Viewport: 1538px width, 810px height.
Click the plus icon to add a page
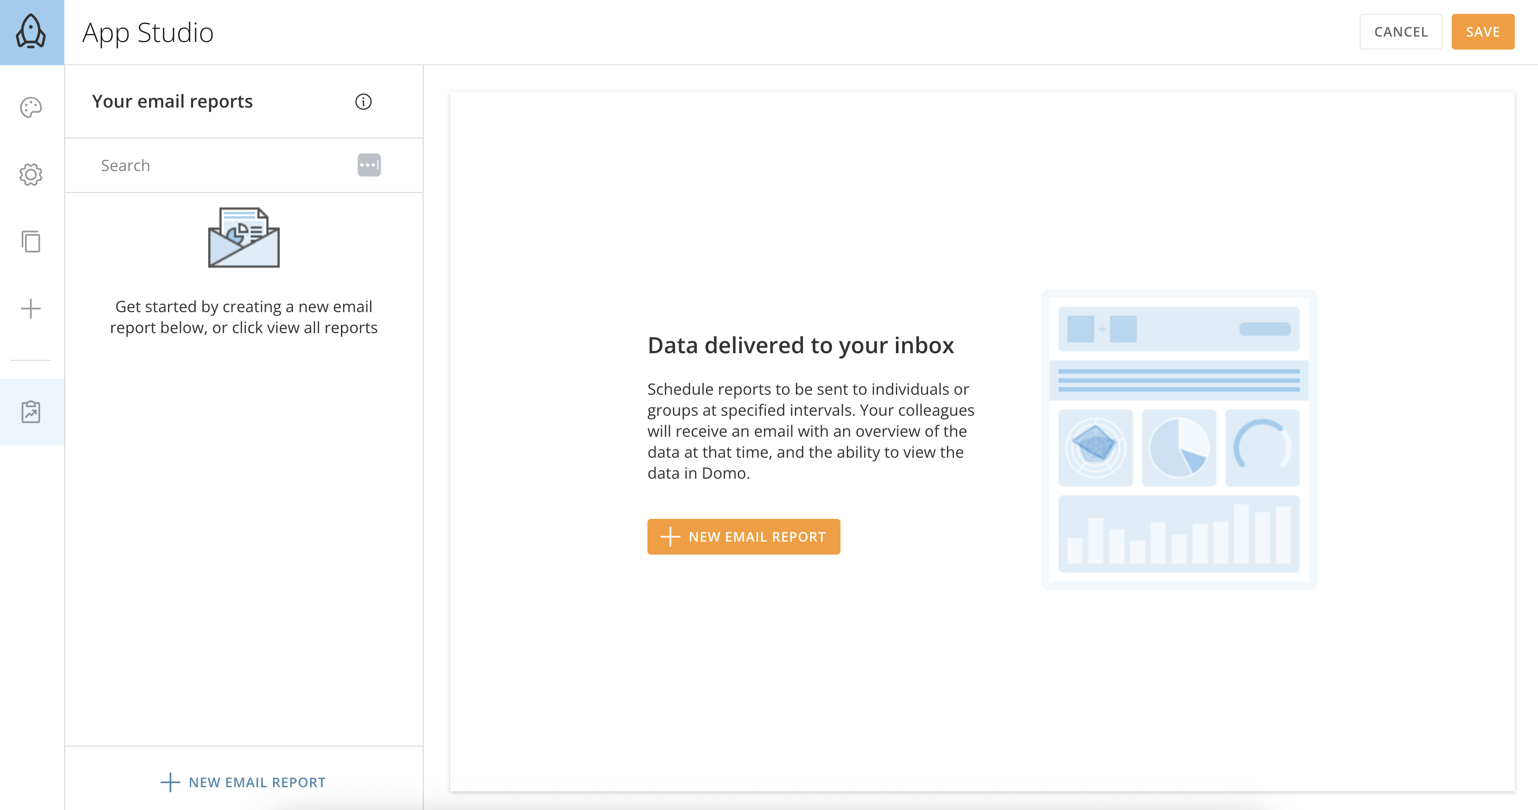point(30,309)
